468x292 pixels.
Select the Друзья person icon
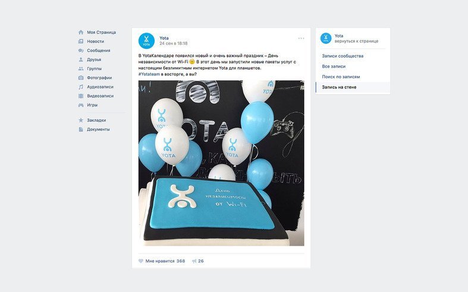pyautogui.click(x=81, y=59)
